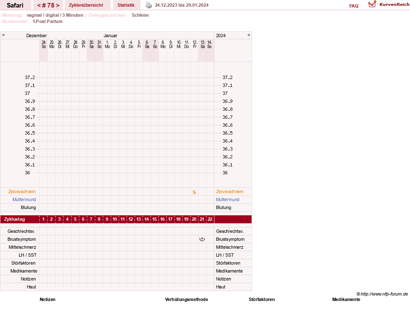Select cycle day 14 in the Zyklustag row
Screen dimensions: 410x324
pos(147,219)
